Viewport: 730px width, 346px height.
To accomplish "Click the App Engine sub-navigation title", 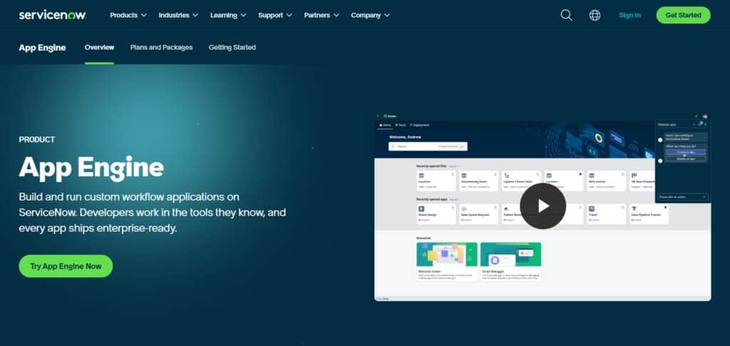I will pyautogui.click(x=42, y=48).
